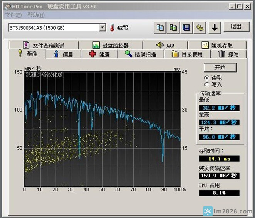The width and height of the screenshot is (255, 218).
Task: Expand the ST31500341AS drive dropdown
Action: 102,27
